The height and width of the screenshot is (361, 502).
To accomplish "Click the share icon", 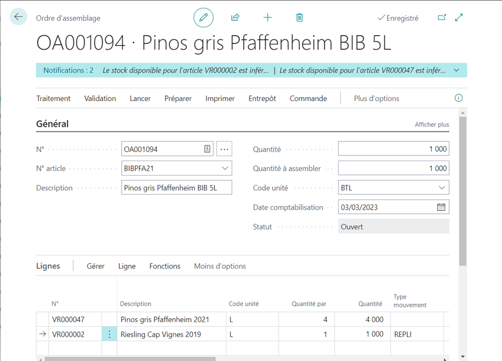I will tap(235, 17).
